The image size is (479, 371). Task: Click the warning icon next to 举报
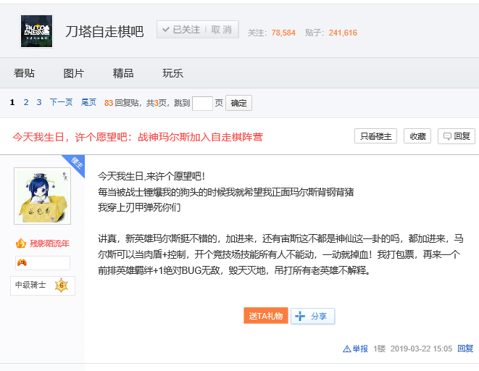coord(347,349)
